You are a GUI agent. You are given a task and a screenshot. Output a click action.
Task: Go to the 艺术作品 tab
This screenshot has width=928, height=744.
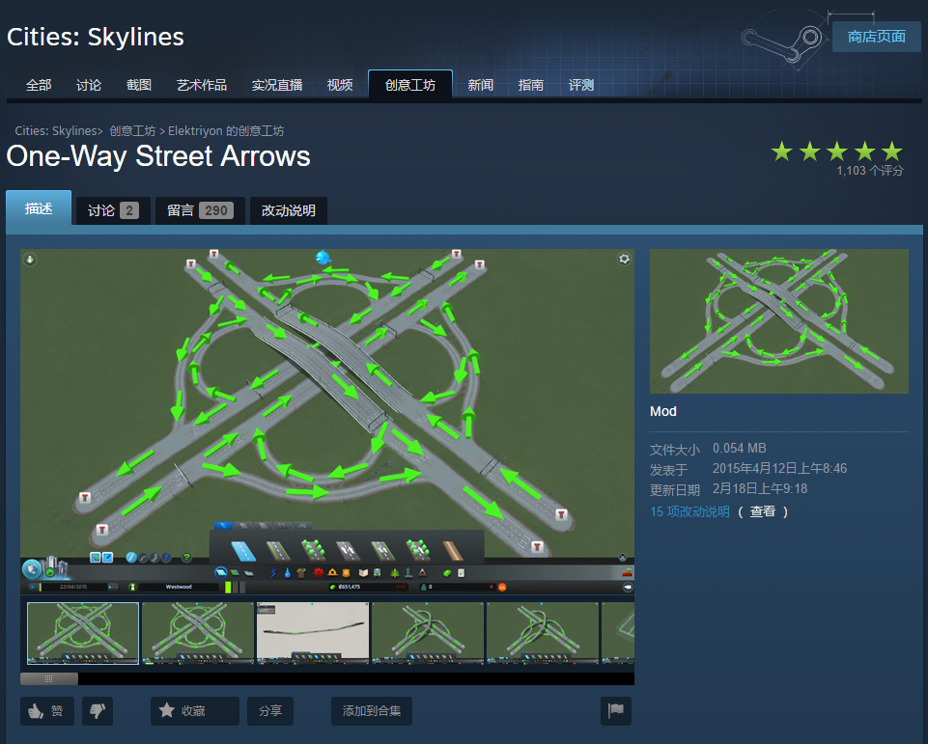tap(202, 85)
